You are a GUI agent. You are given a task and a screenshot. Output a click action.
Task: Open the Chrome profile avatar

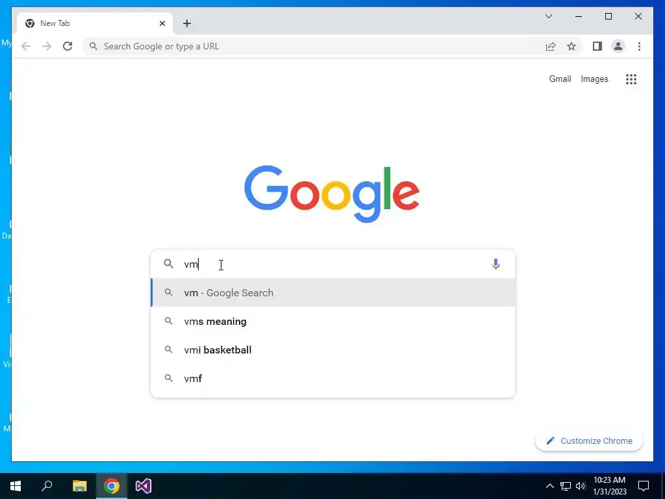click(618, 46)
